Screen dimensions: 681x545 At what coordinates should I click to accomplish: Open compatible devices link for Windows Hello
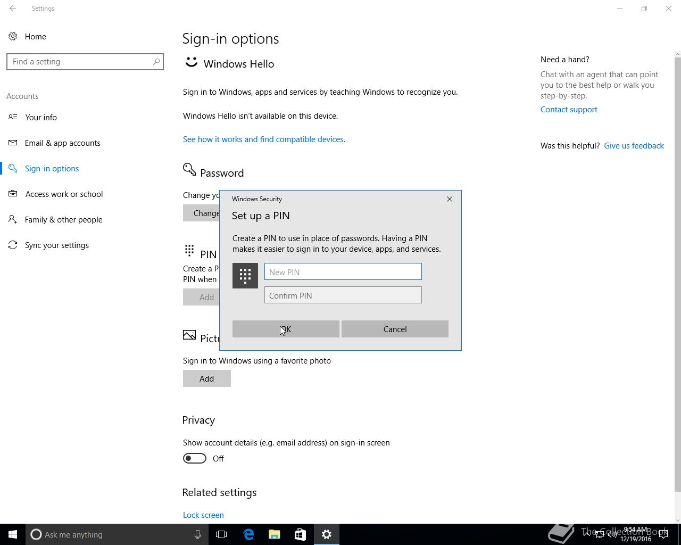click(x=264, y=139)
